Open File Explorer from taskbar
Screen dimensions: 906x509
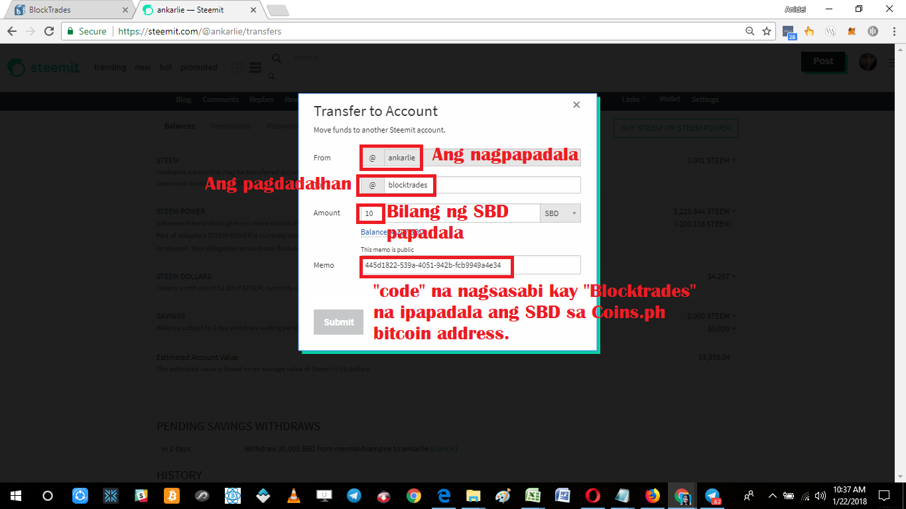(x=473, y=495)
